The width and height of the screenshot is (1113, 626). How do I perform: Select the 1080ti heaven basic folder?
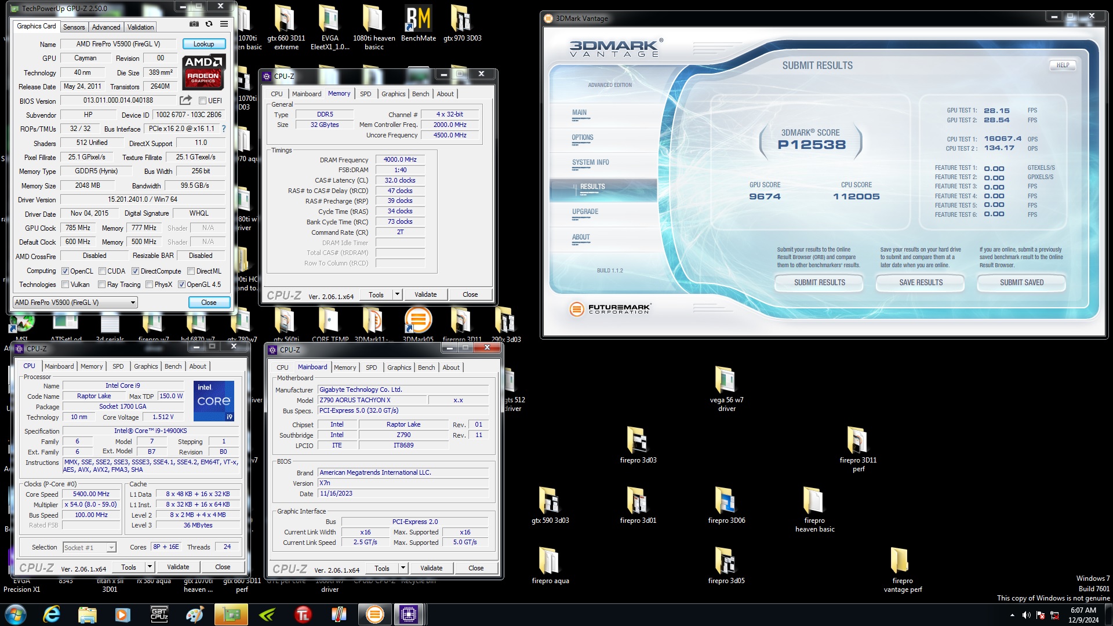tap(374, 28)
